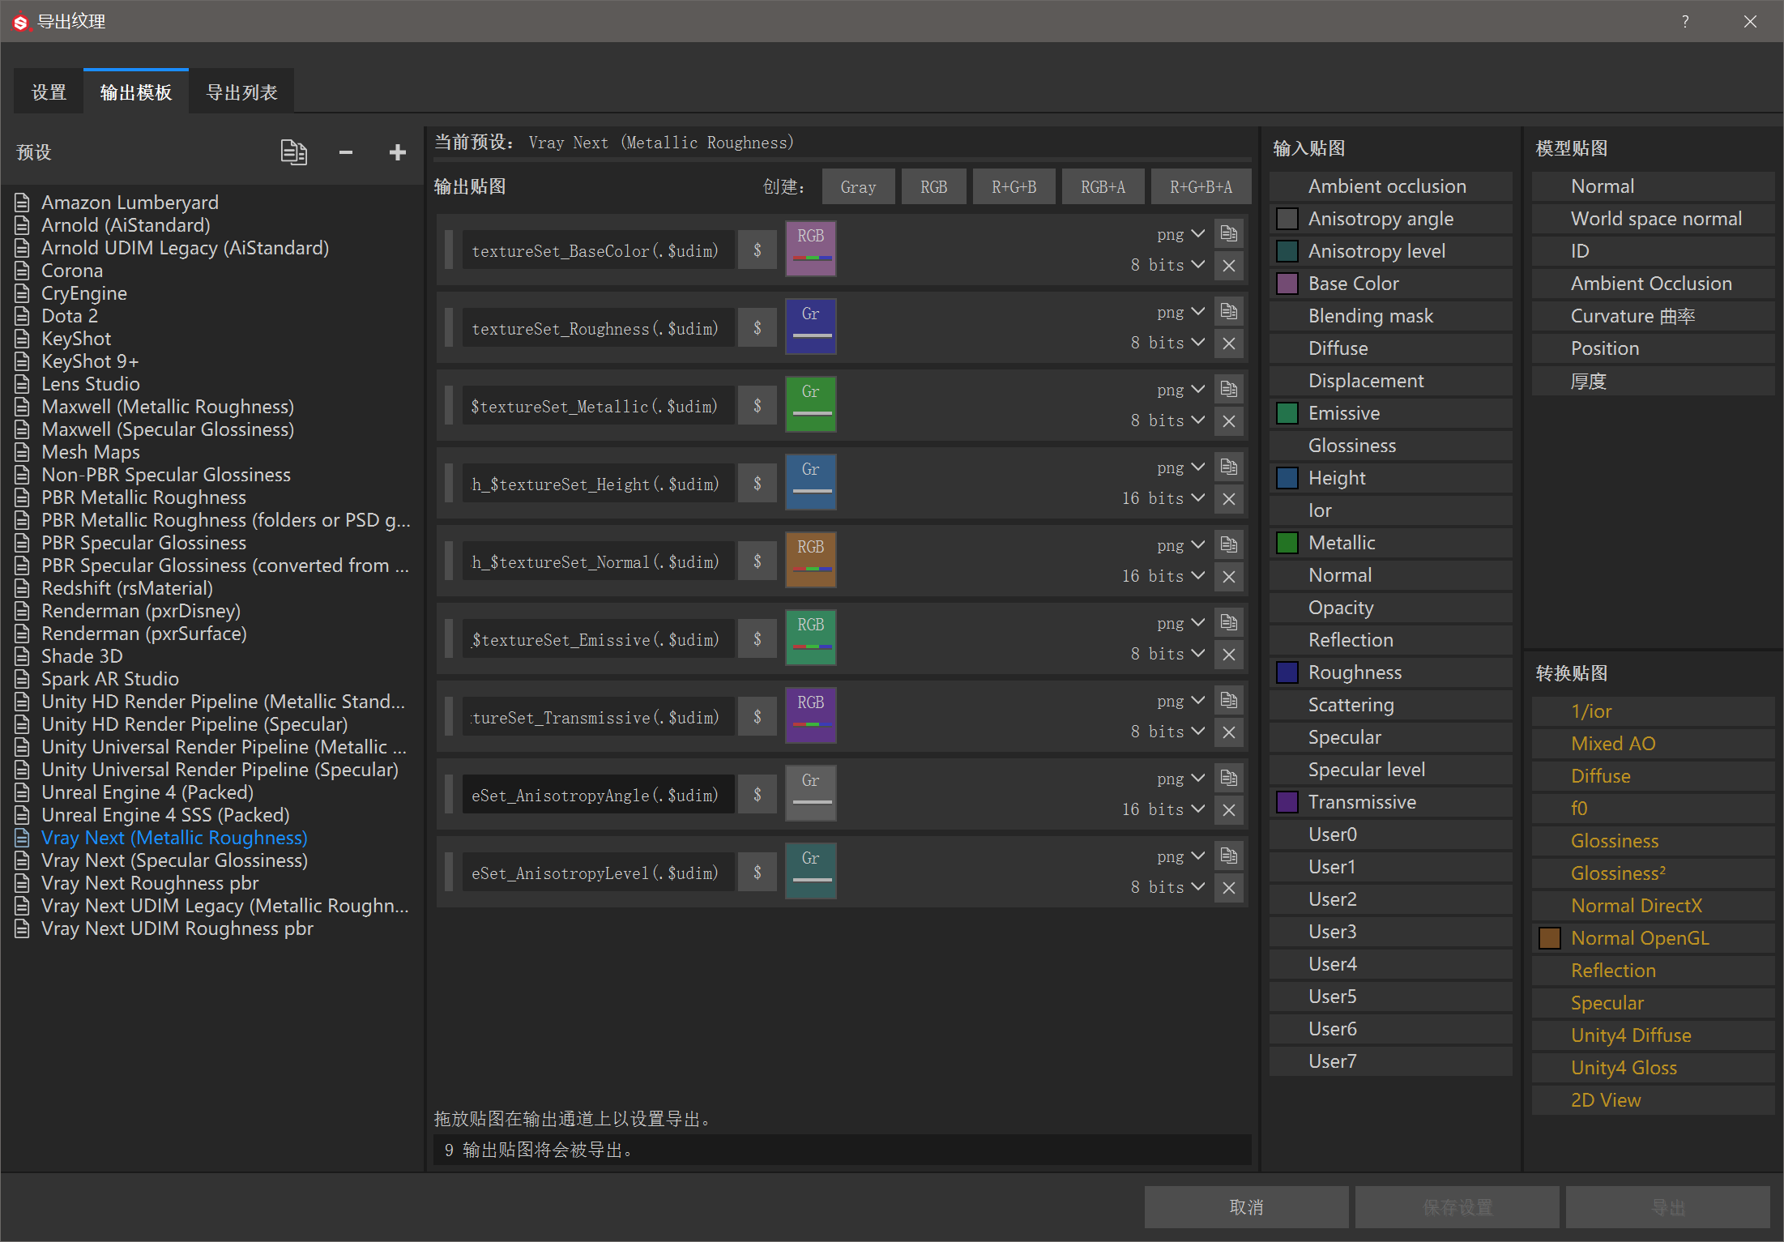This screenshot has height=1242, width=1784.
Task: Delete the Roughness output map
Action: (1229, 344)
